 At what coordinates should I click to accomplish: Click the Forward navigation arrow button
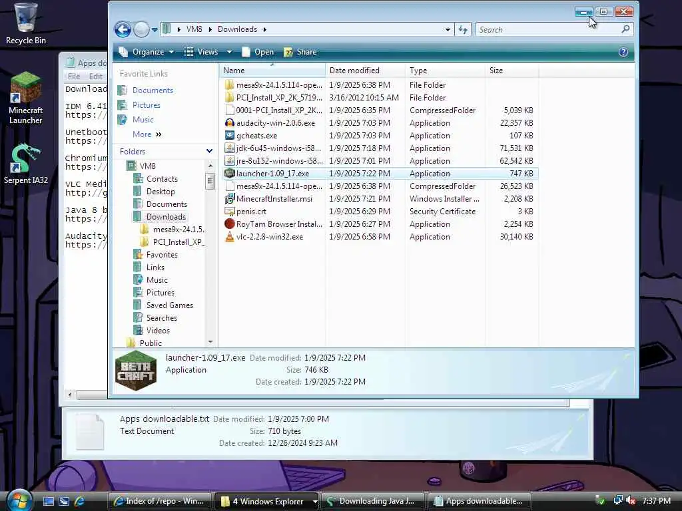(x=141, y=29)
